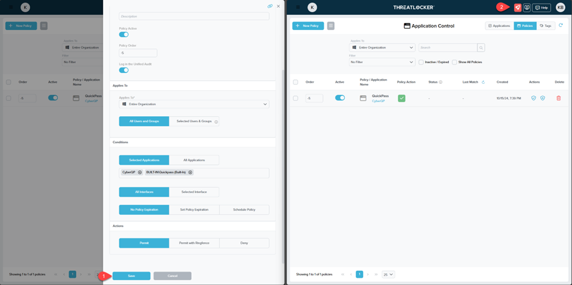Image resolution: width=572 pixels, height=285 pixels.
Task: Click the Status column info icon
Action: click(x=441, y=82)
